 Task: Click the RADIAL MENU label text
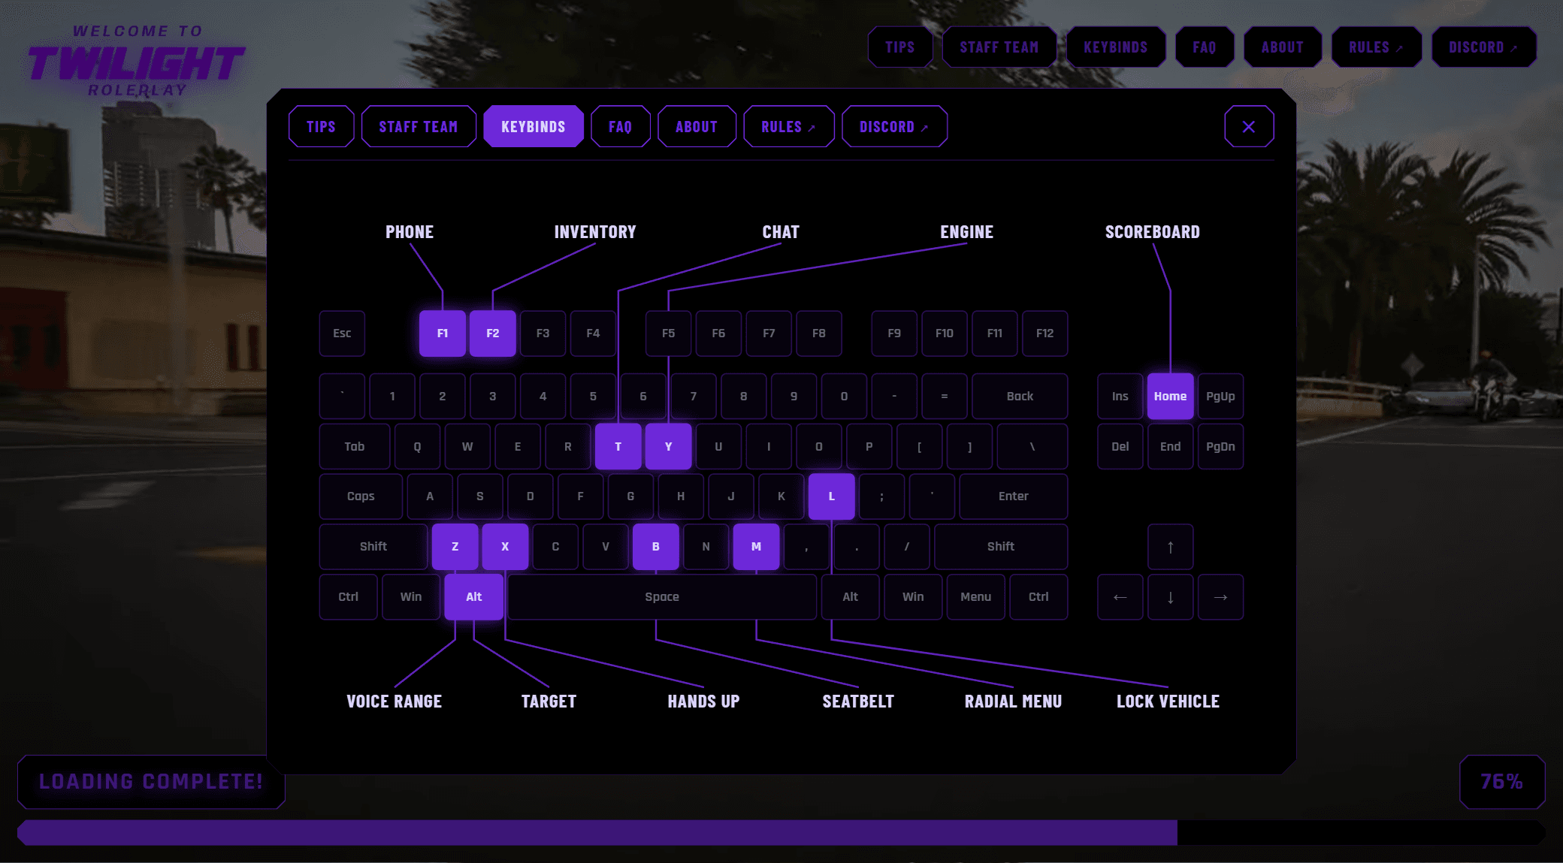click(1013, 702)
